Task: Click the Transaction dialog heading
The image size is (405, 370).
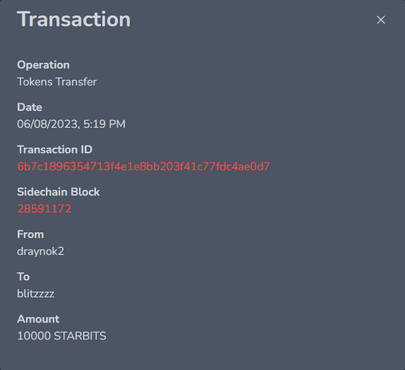Action: (x=74, y=19)
